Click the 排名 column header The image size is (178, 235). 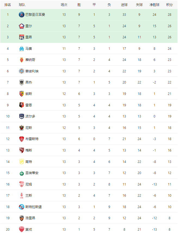[x=8, y=5]
